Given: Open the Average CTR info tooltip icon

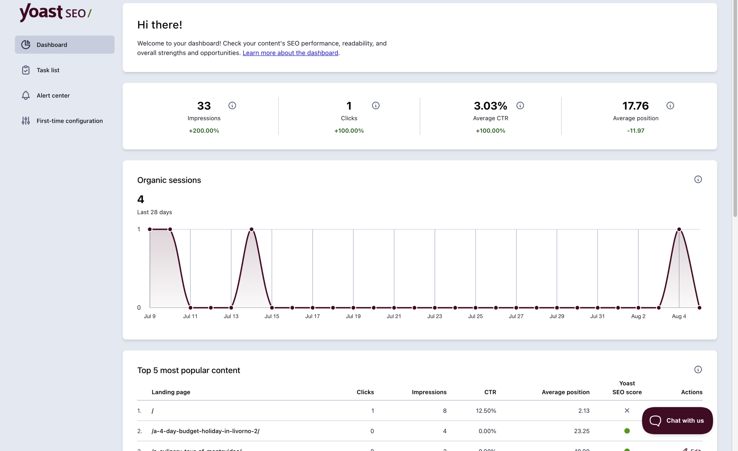Looking at the screenshot, I should click(520, 106).
